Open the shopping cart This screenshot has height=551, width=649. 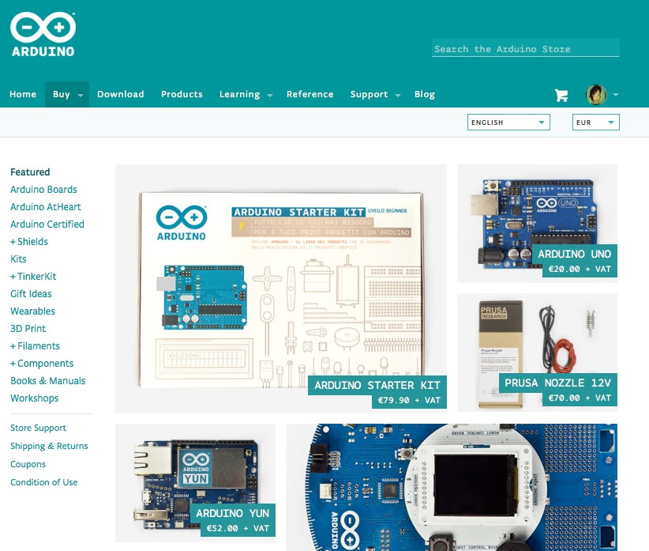(561, 94)
